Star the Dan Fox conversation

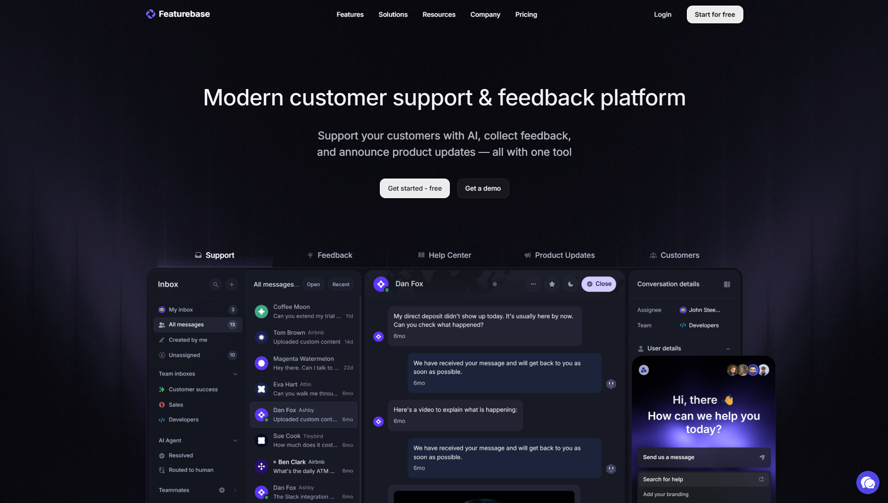552,284
